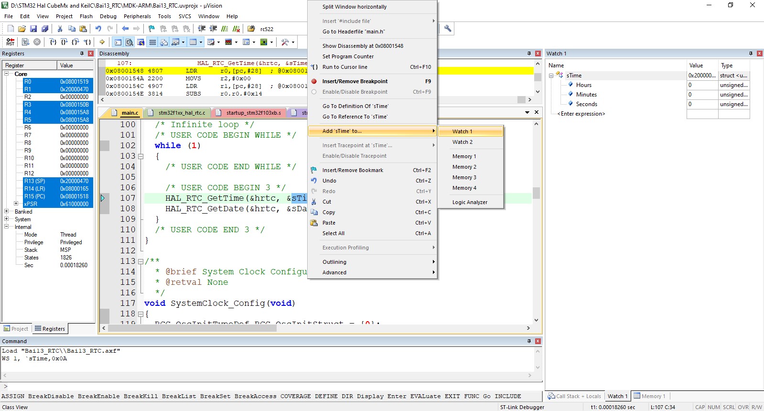The width and height of the screenshot is (764, 411).
Task: Click the editor horizontal scrollbar thumb
Action: (x=192, y=328)
